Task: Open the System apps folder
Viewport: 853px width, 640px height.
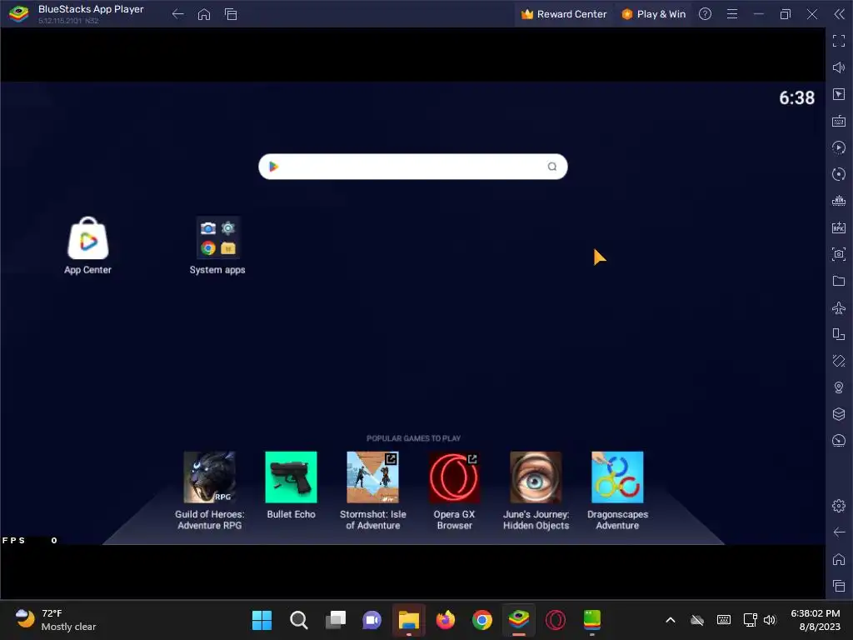Action: click(x=217, y=237)
